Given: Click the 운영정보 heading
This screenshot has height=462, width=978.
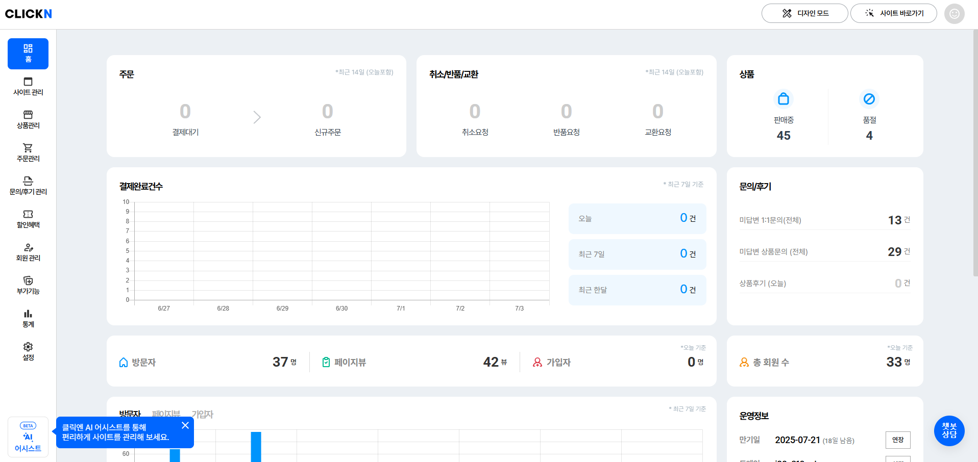Looking at the screenshot, I should [x=754, y=416].
